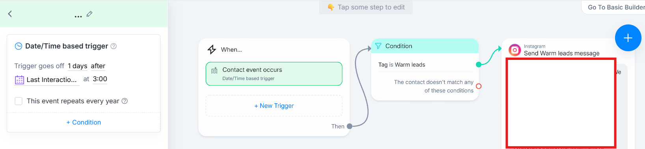This screenshot has width=645, height=149.
Task: Select the Contact event occurs trigger
Action: [274, 74]
